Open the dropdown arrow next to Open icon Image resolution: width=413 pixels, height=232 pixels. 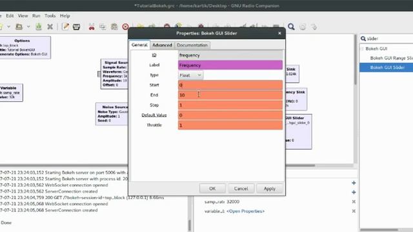pos(28,26)
